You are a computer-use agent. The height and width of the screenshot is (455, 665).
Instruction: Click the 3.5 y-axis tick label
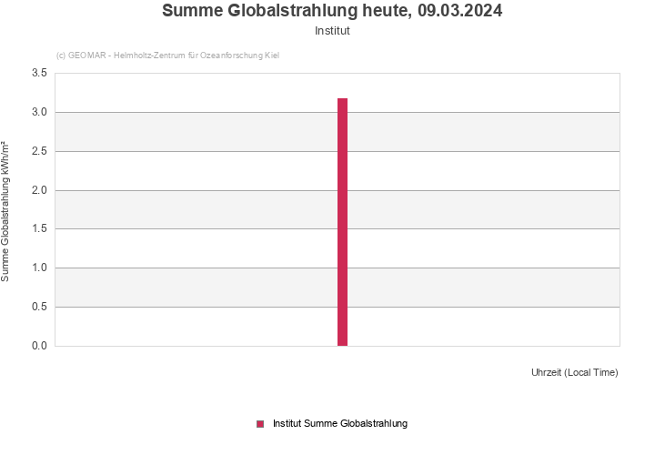[39, 73]
